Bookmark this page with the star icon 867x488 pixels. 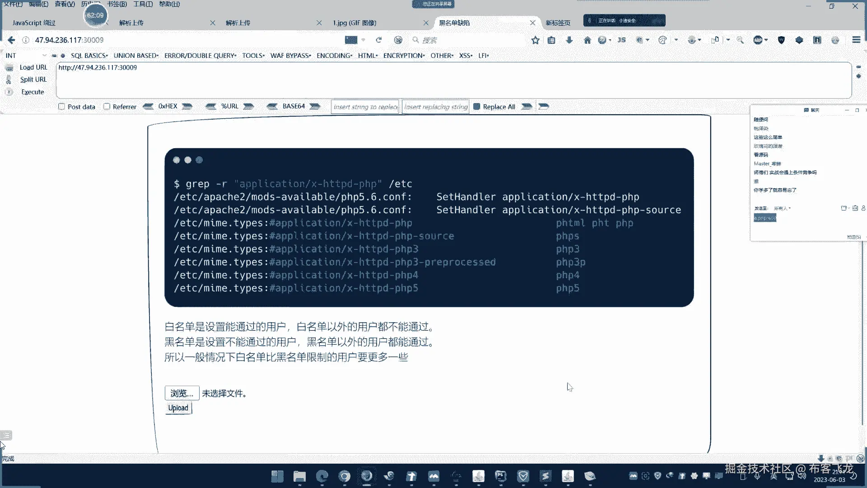coord(536,40)
